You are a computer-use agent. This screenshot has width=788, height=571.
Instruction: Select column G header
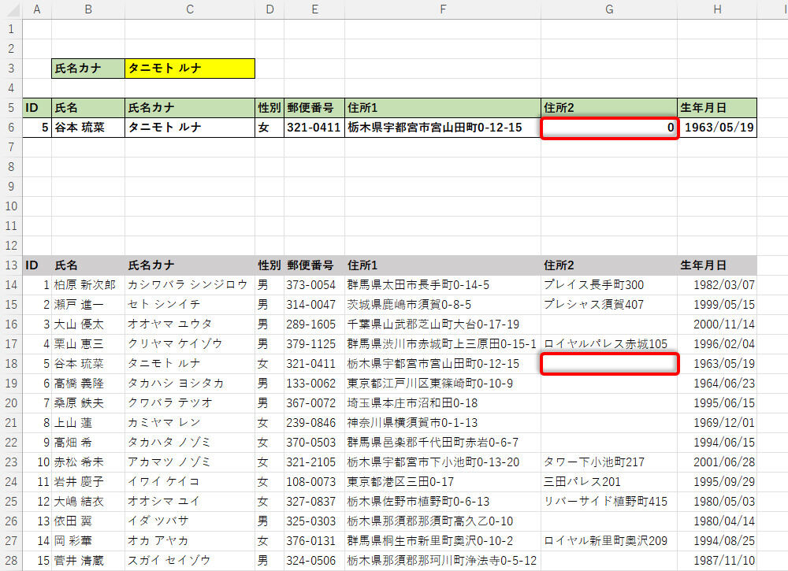coord(608,9)
